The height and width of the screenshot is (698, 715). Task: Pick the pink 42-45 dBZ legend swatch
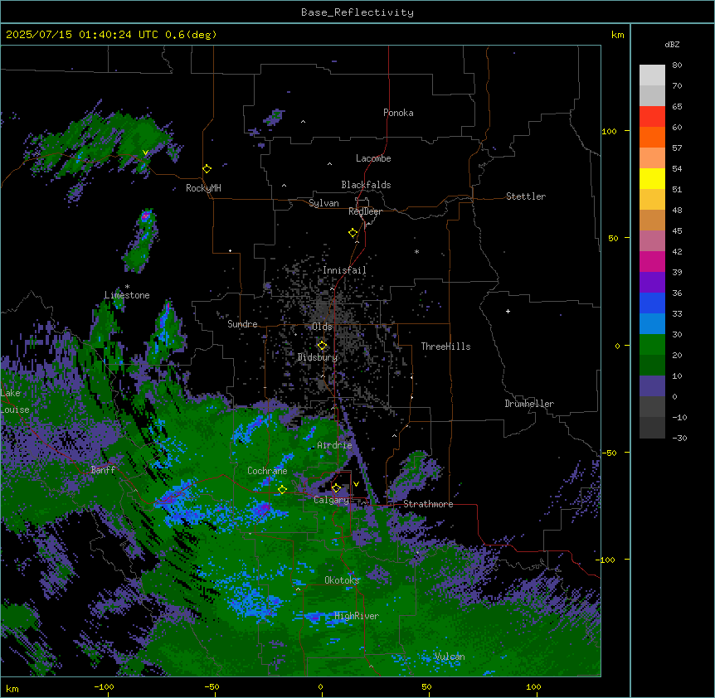(x=652, y=241)
